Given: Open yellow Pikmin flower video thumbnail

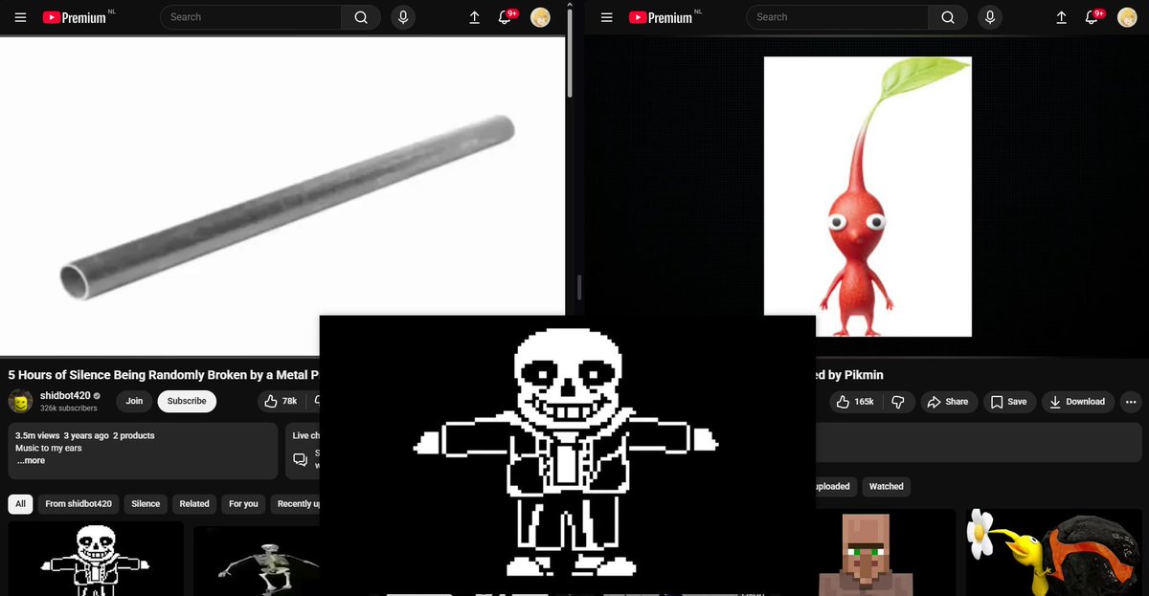Looking at the screenshot, I should [1056, 553].
